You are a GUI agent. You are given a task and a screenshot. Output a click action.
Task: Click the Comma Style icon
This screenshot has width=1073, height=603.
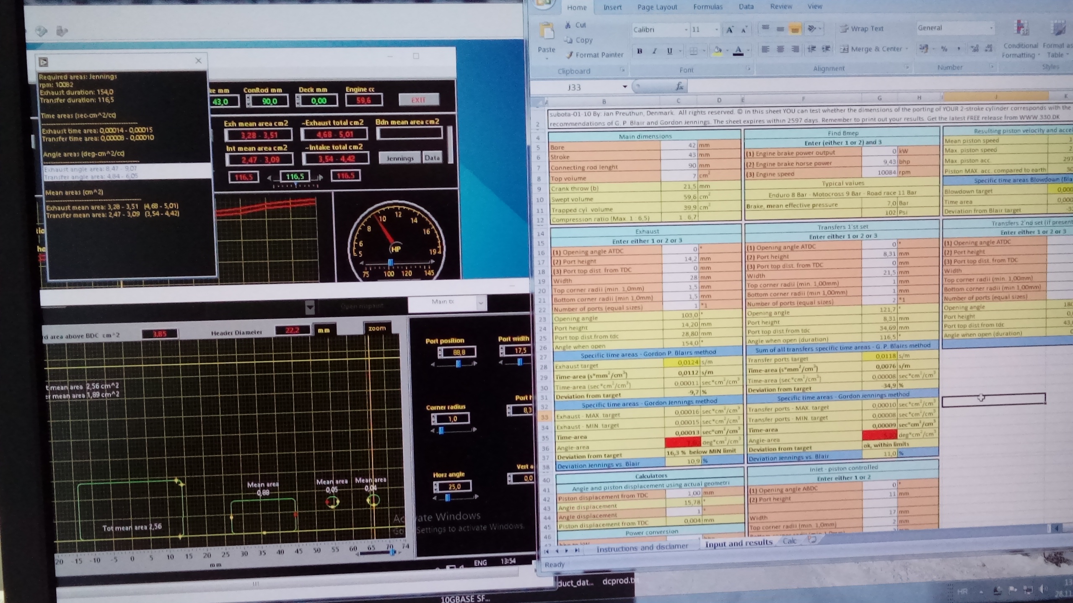[x=959, y=49]
